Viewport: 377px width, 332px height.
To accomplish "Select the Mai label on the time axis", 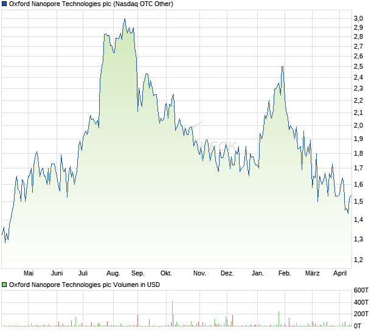I will (x=27, y=273).
